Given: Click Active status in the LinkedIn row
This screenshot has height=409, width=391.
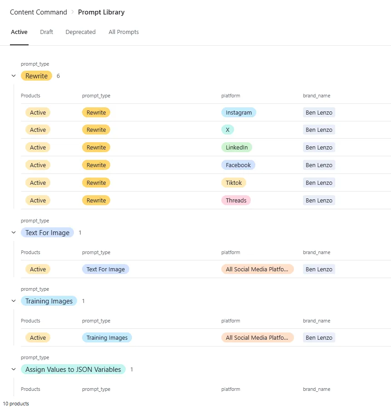Looking at the screenshot, I should (x=38, y=147).
